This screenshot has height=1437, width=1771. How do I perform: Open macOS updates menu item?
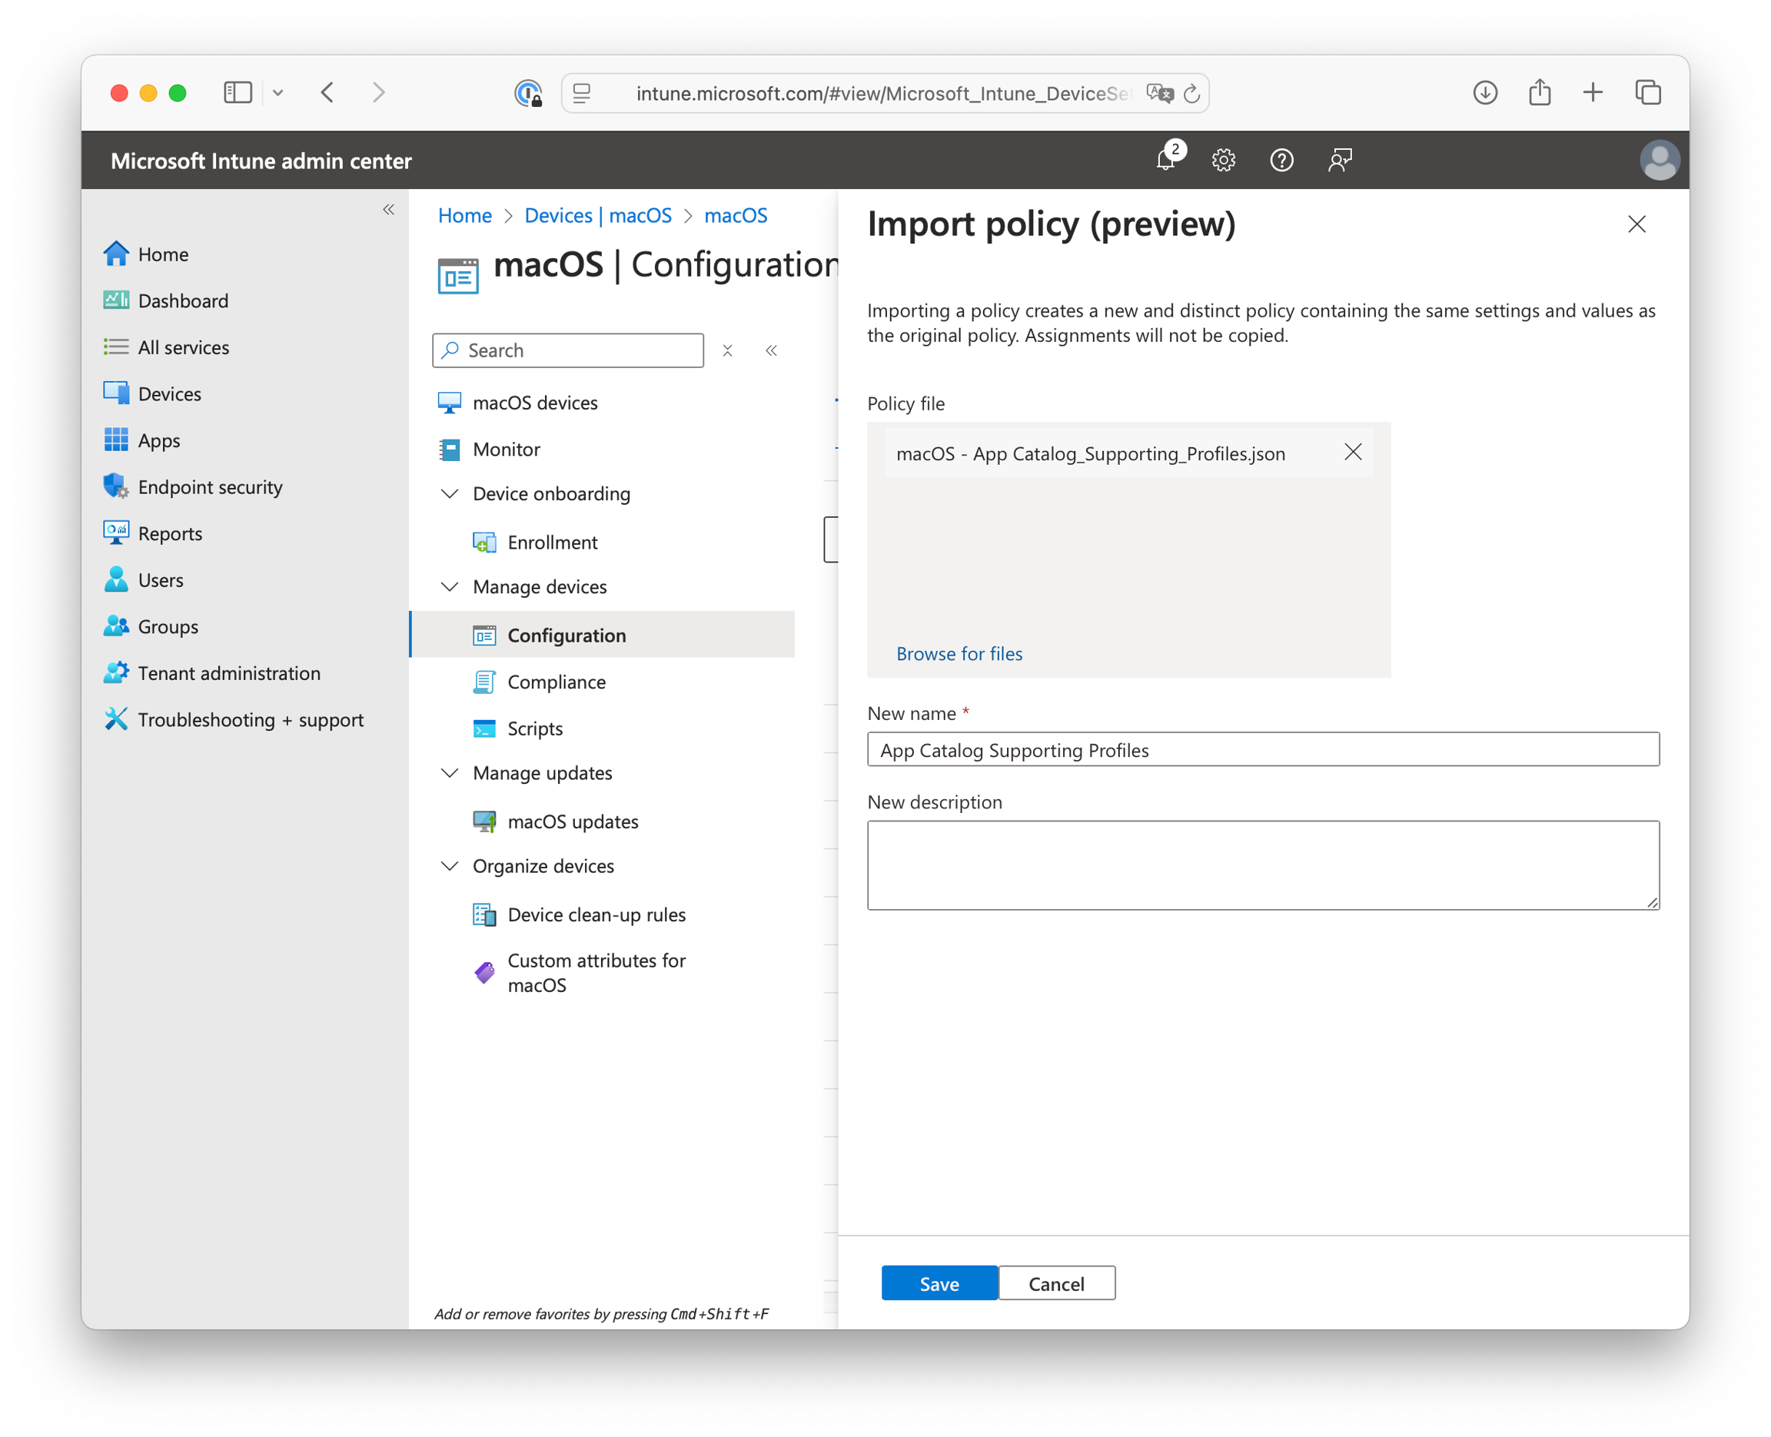(573, 821)
